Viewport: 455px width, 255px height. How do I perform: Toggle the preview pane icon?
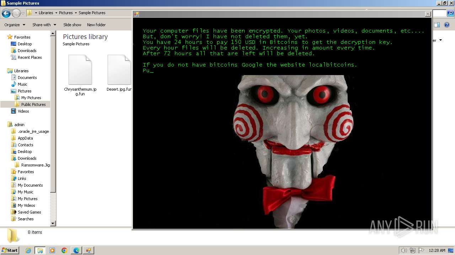[437, 25]
